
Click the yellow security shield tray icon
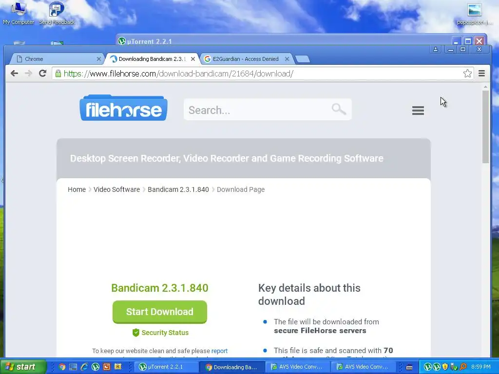445,367
